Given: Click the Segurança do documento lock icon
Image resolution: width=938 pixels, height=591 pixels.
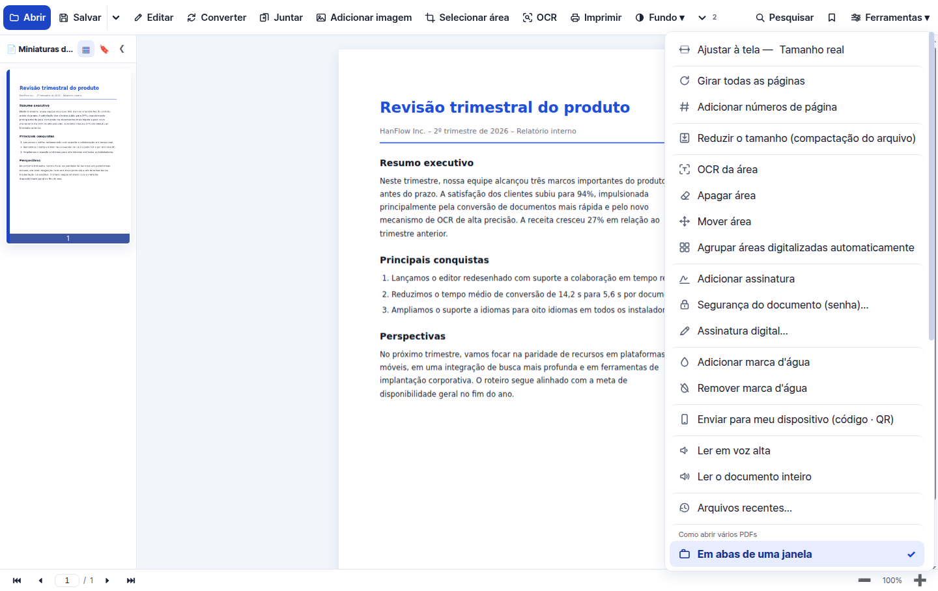Looking at the screenshot, I should point(685,305).
